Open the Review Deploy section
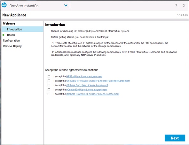The image size is (189, 145). pos(12,46)
